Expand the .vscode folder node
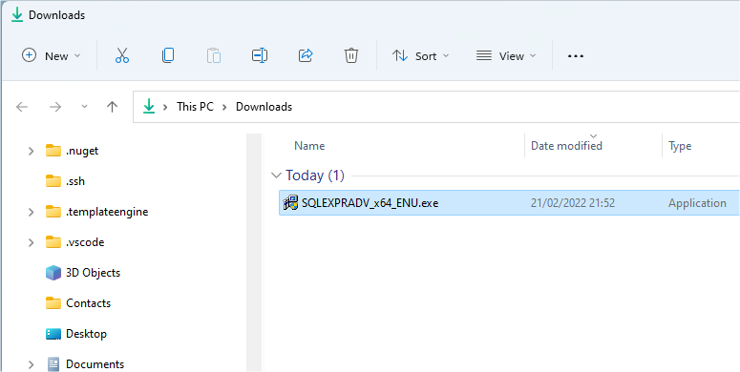Screen dimensions: 740x372 32,242
